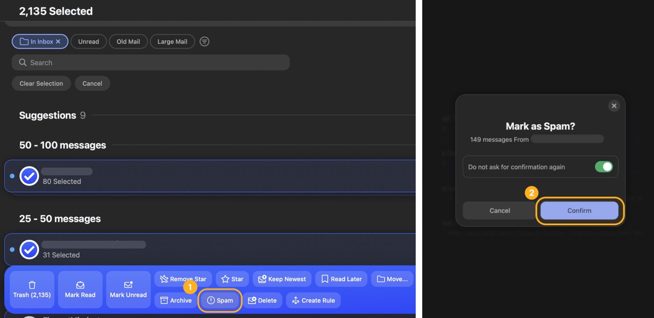Toggle 'Do not ask for confirmation again' switch

(x=604, y=167)
